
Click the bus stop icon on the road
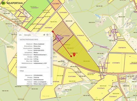click(x=69, y=61)
